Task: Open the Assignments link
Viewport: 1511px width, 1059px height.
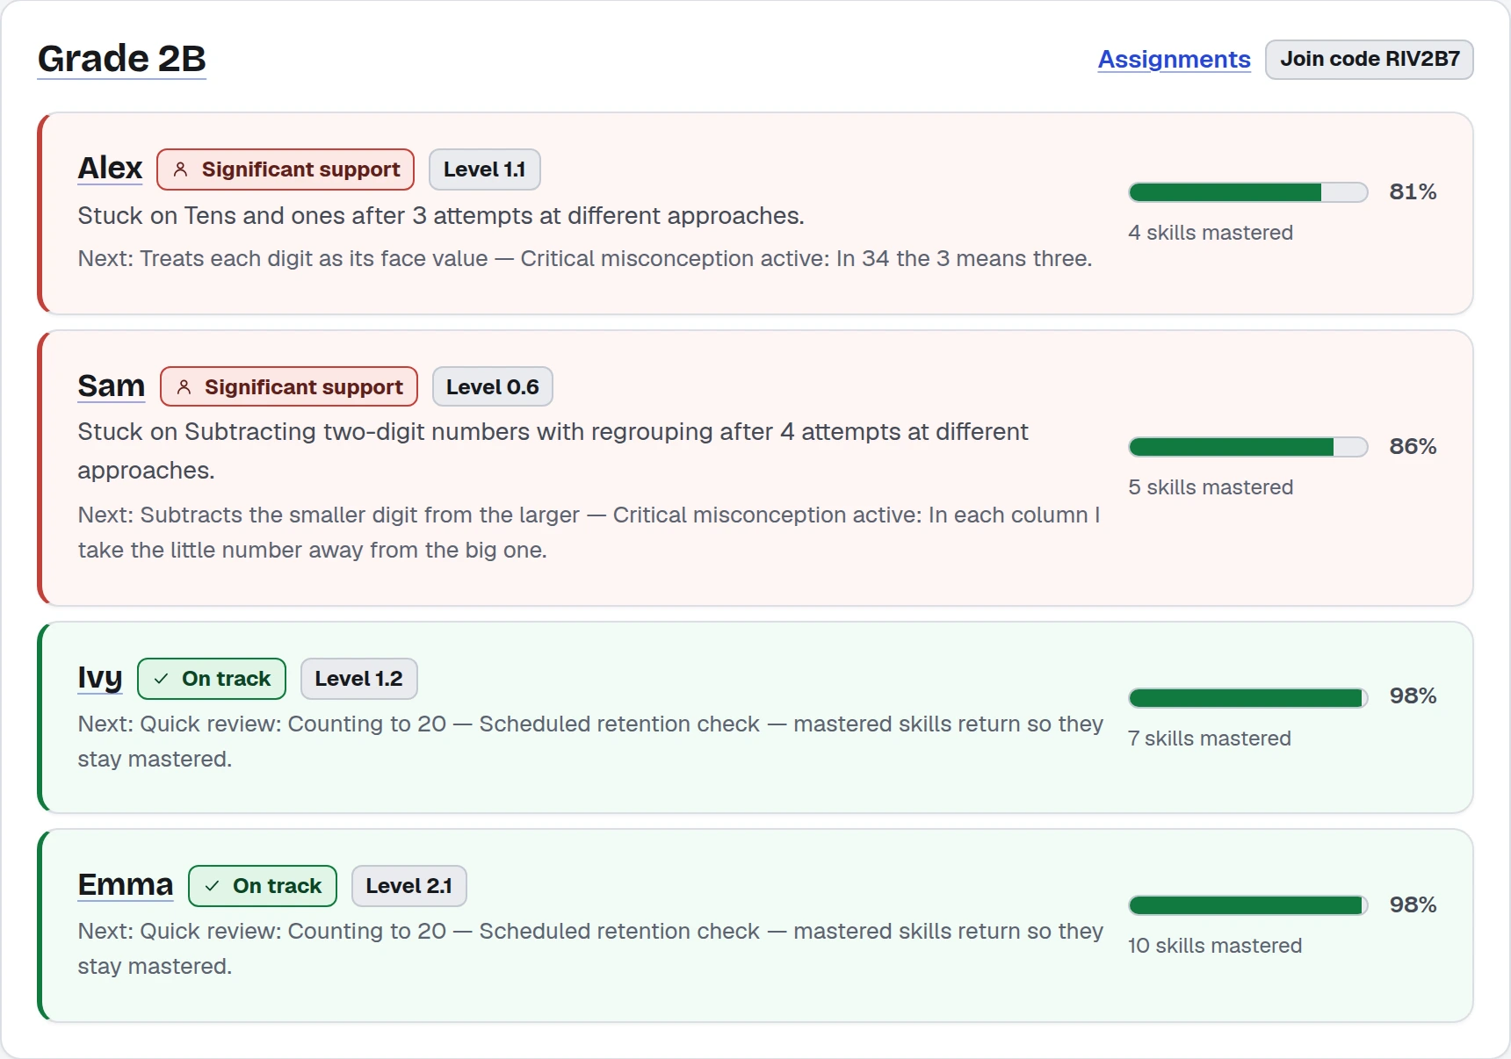Action: click(x=1174, y=59)
